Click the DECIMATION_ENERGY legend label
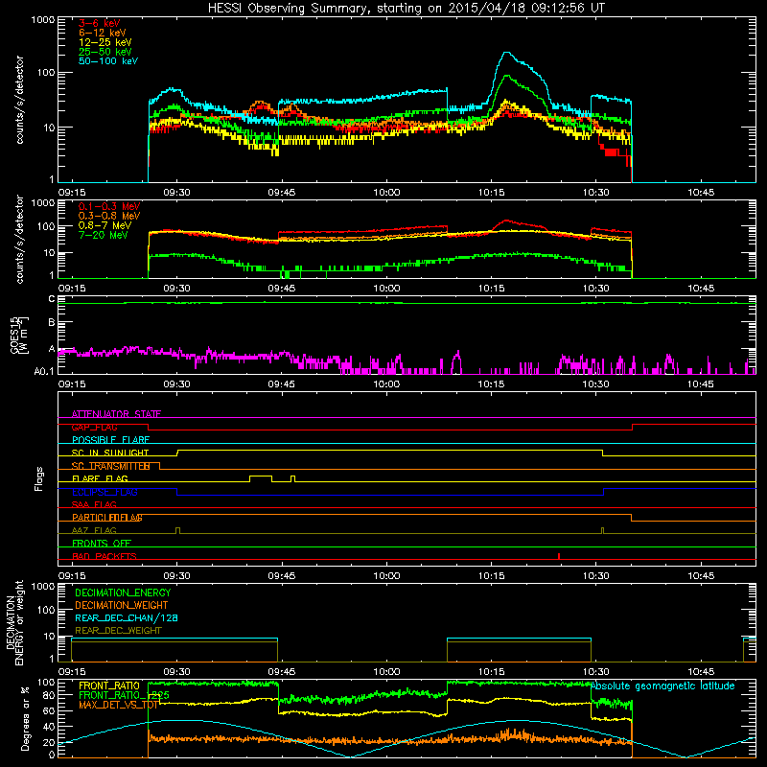 [123, 593]
